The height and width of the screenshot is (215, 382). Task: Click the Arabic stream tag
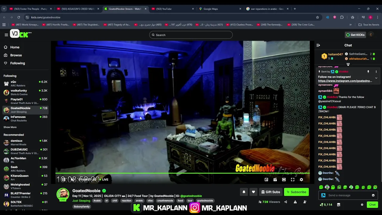(x=97, y=201)
